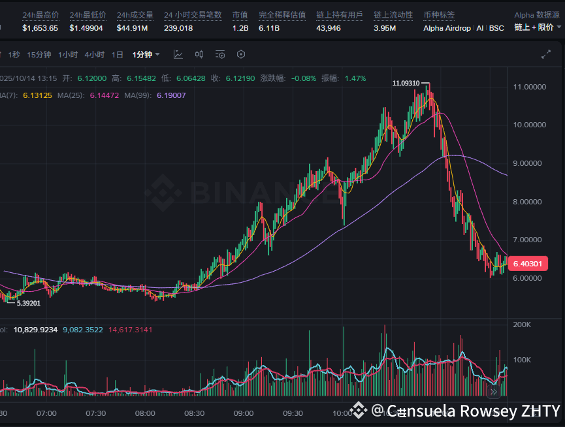This screenshot has height=427, width=565.
Task: Open the hexagon chart settings icon
Action: [x=241, y=54]
